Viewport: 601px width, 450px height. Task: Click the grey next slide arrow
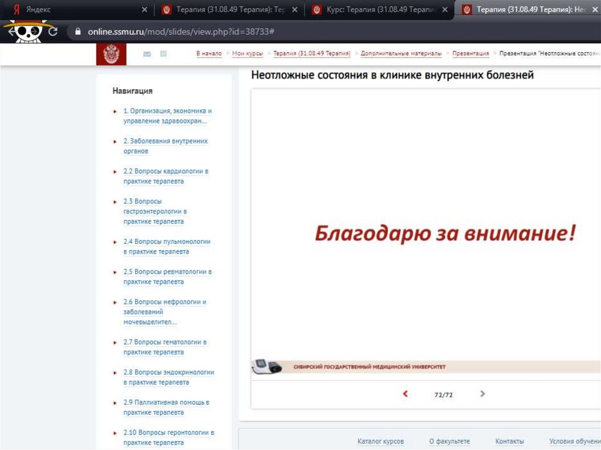[482, 394]
